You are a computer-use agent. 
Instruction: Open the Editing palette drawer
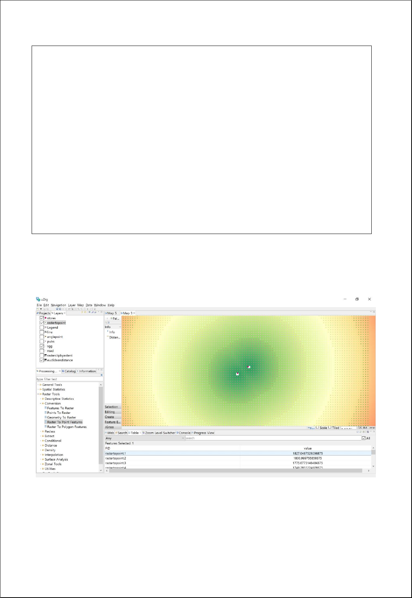tap(113, 412)
